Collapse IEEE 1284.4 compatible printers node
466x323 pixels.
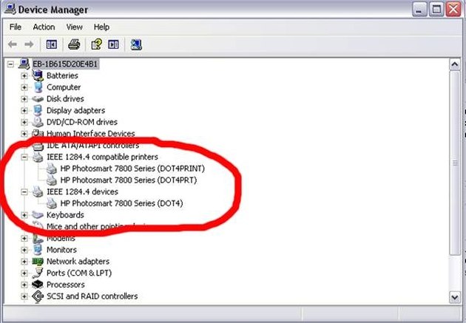click(x=24, y=157)
